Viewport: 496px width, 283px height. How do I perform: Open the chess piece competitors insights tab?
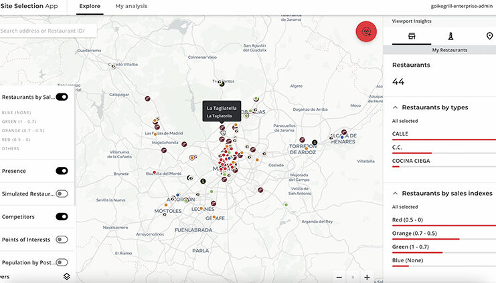[x=450, y=36]
